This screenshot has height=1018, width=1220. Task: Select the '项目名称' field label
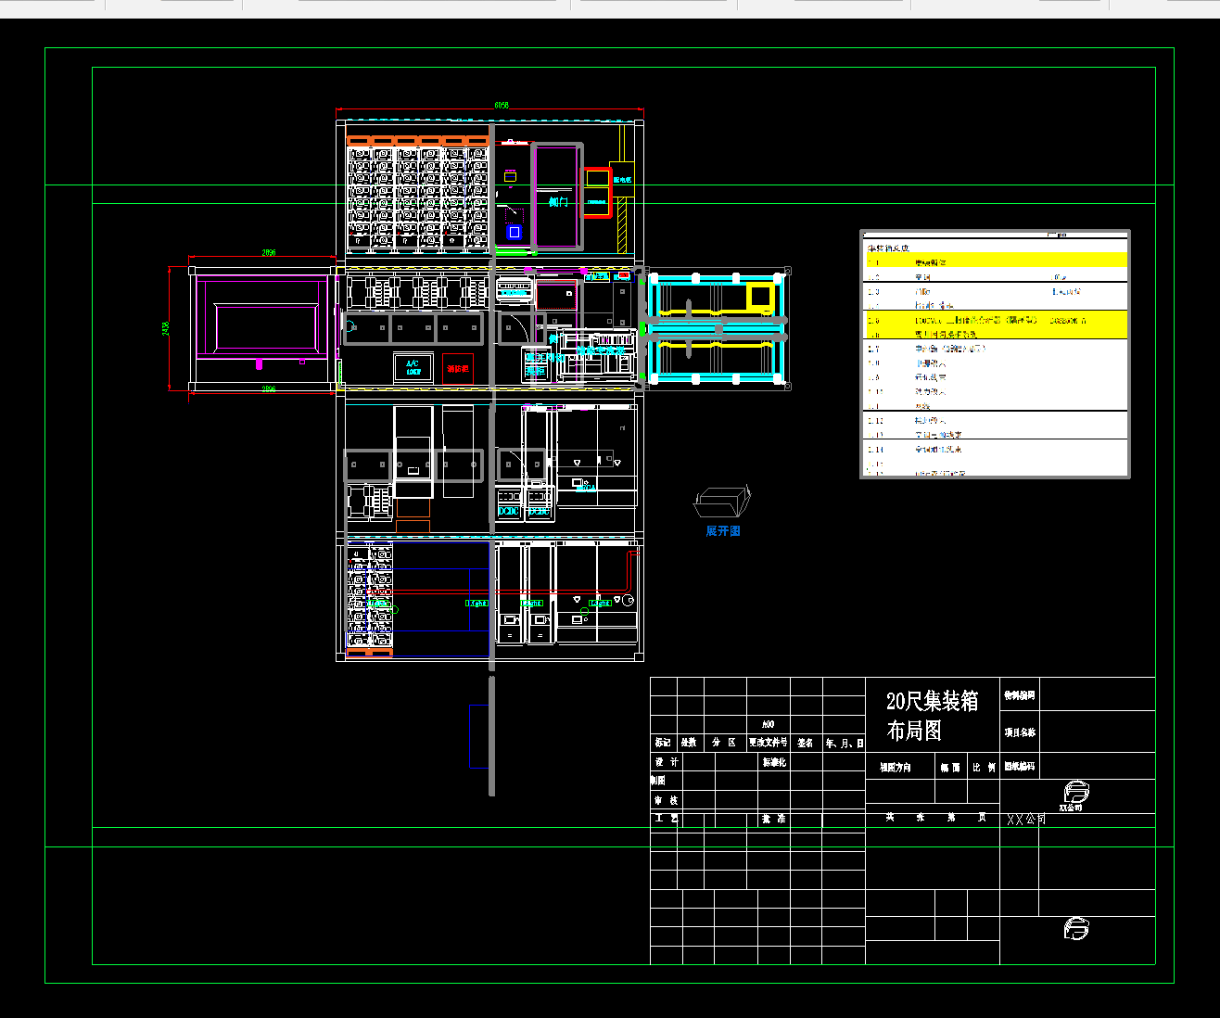(x=1020, y=732)
